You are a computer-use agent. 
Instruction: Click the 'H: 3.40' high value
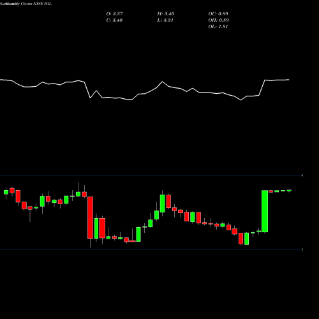(x=166, y=14)
